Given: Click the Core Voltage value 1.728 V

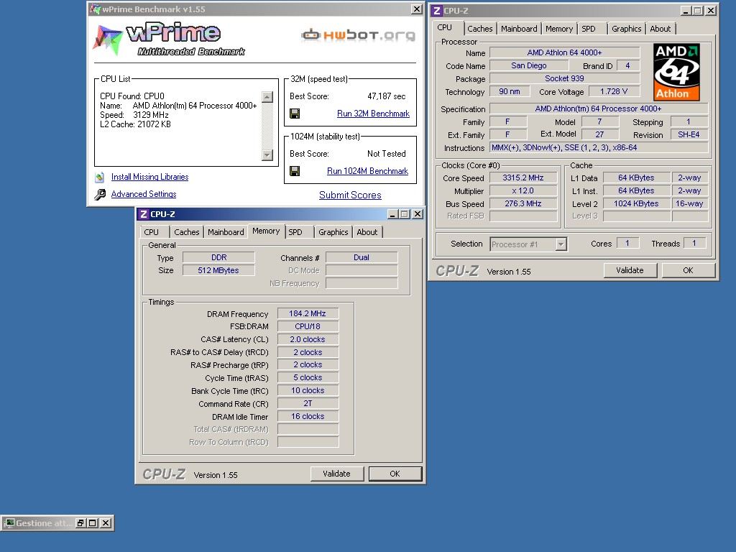Looking at the screenshot, I should [614, 91].
